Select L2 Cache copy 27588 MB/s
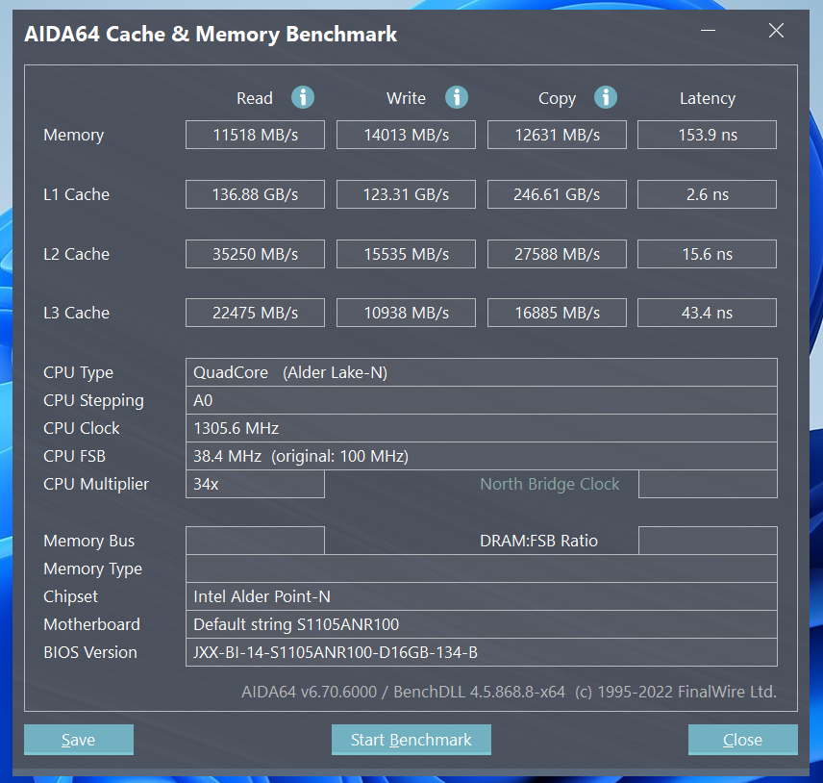823x783 pixels. [x=557, y=254]
